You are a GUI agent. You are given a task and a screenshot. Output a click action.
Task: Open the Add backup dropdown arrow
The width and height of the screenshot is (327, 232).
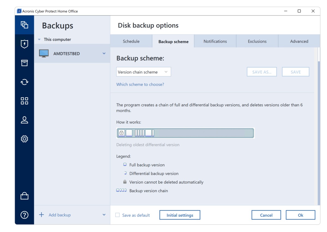click(104, 215)
